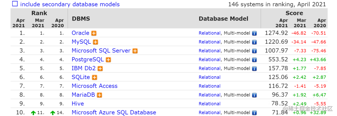Click the orange plus beside SQLite
337x116 pixels.
pyautogui.click(x=95, y=77)
